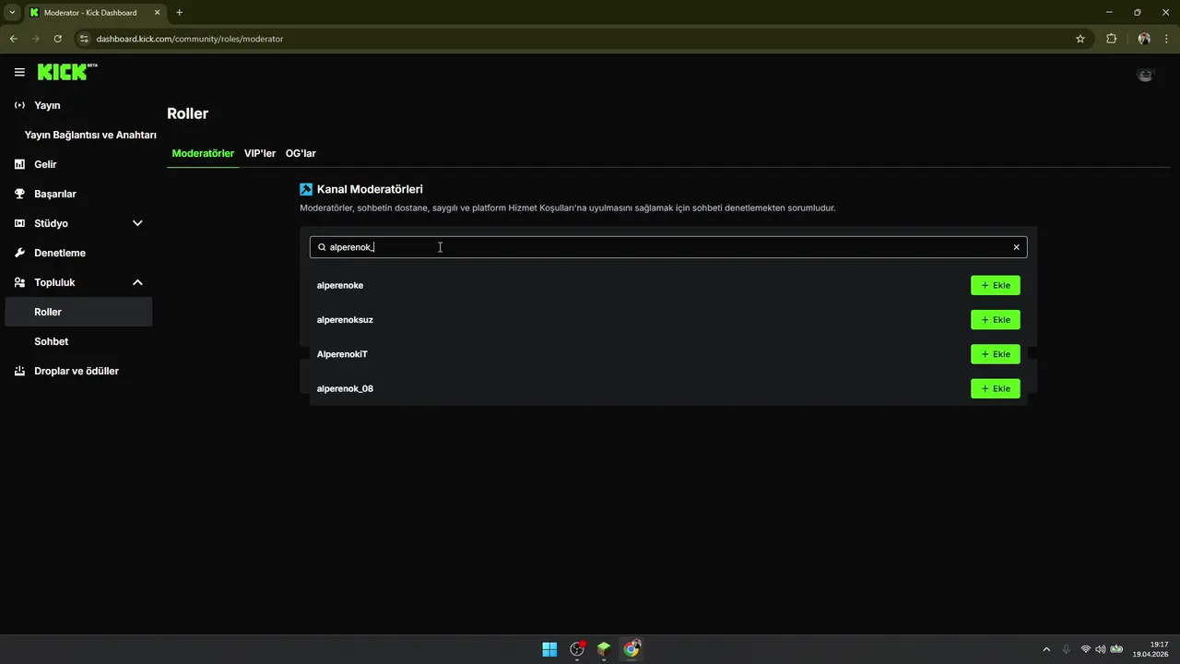1180x664 pixels.
Task: Click the Denetleme wrench icon
Action: (x=19, y=253)
